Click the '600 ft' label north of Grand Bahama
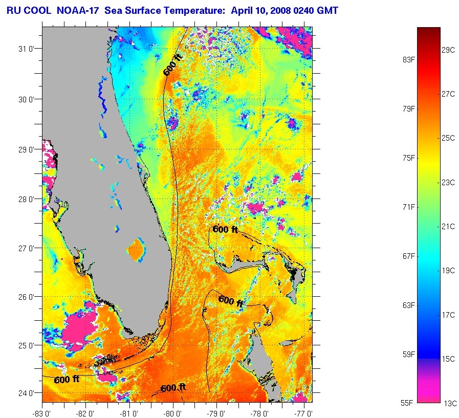This screenshot has width=459, height=418. coord(225,230)
